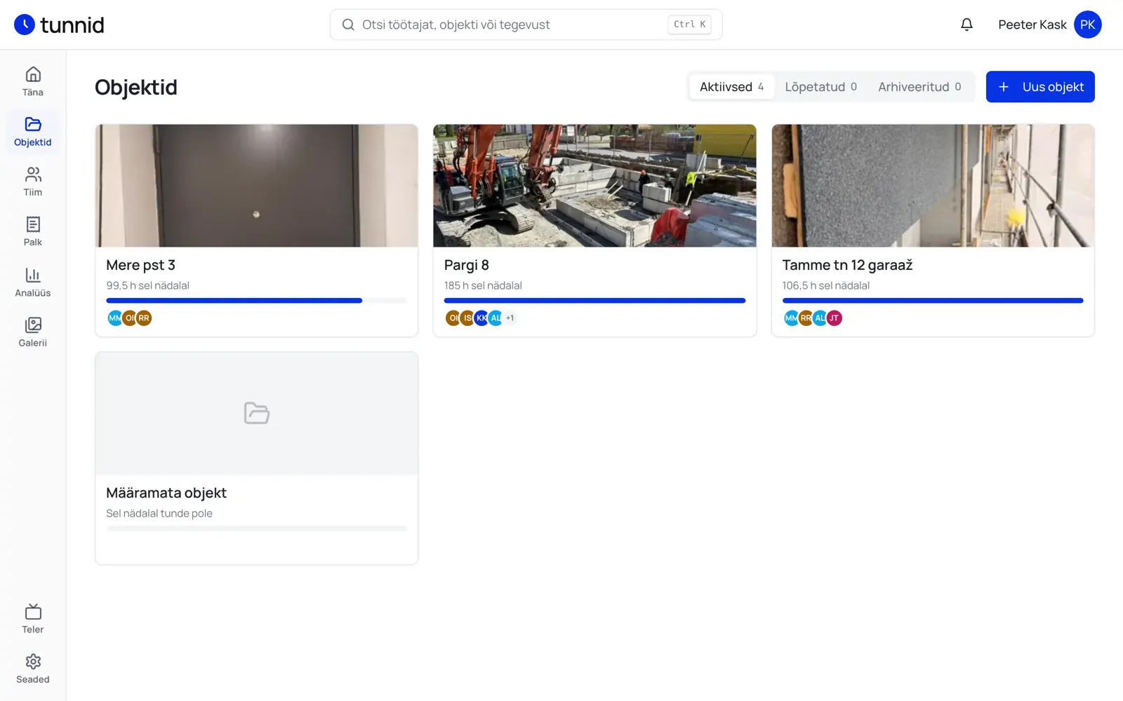Click the IS avatar on Pargi 8
This screenshot has height=701, width=1123.
pyautogui.click(x=467, y=318)
